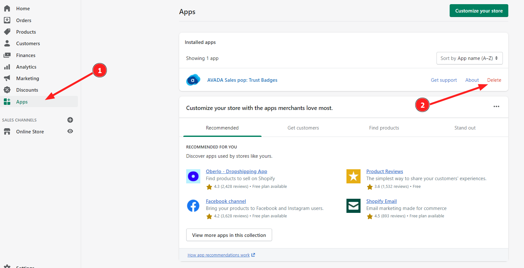Open the Sort by App name dropdown
524x268 pixels.
(x=470, y=58)
